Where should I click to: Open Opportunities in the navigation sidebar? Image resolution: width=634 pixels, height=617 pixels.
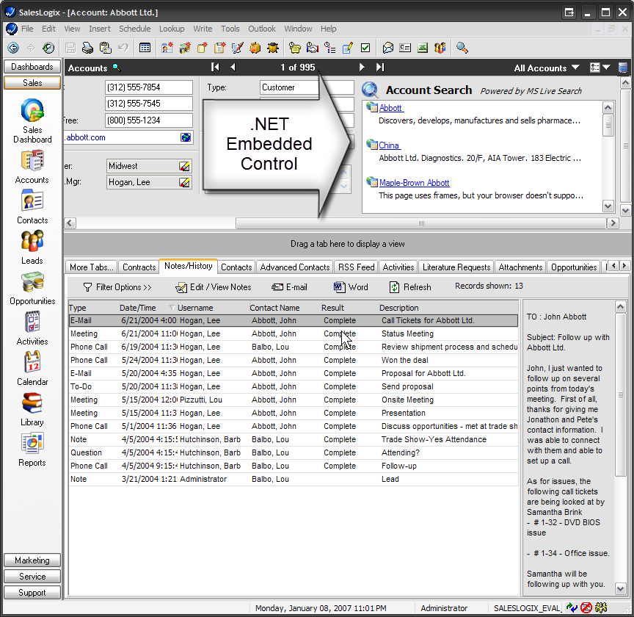pos(32,288)
